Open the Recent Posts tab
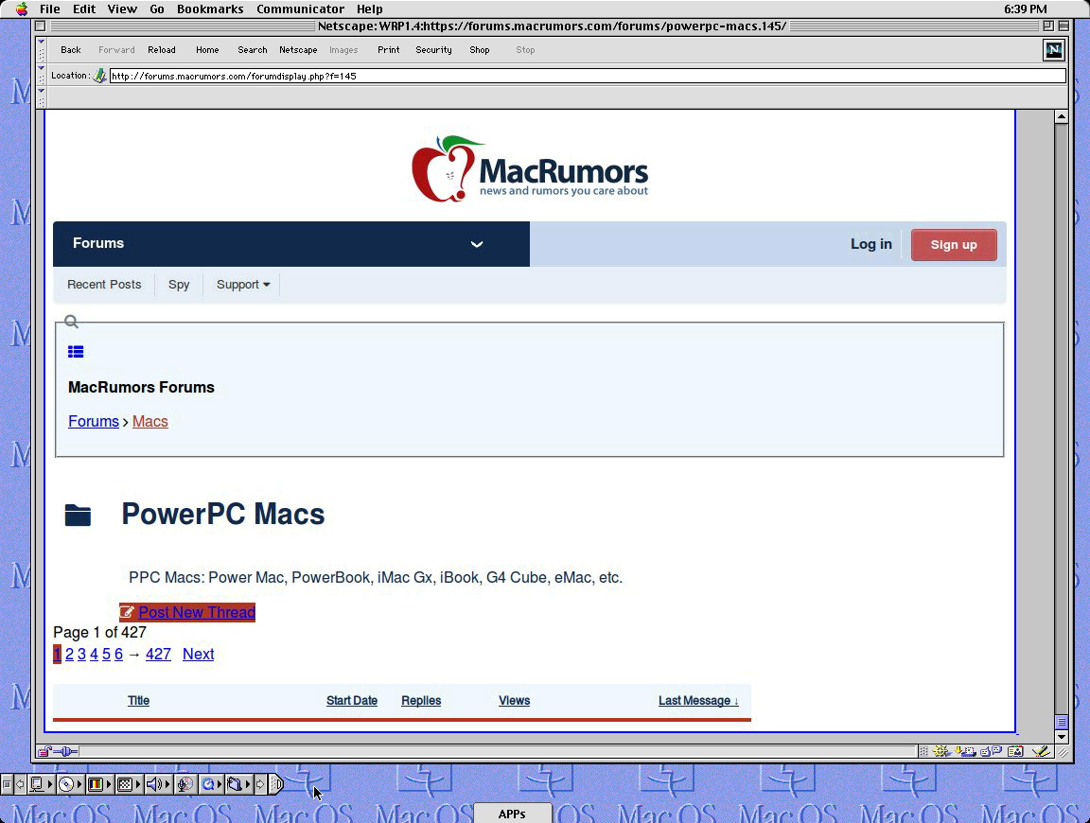 pyautogui.click(x=104, y=285)
